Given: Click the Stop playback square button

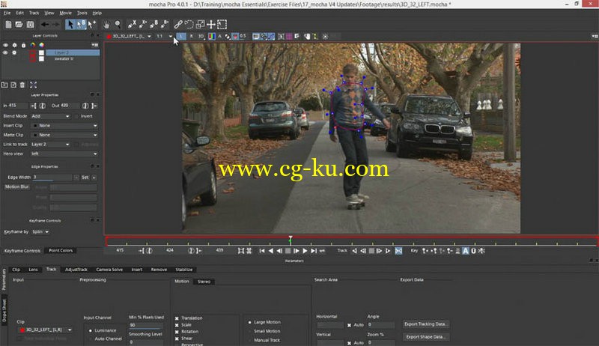Looking at the screenshot, I should tap(288, 251).
